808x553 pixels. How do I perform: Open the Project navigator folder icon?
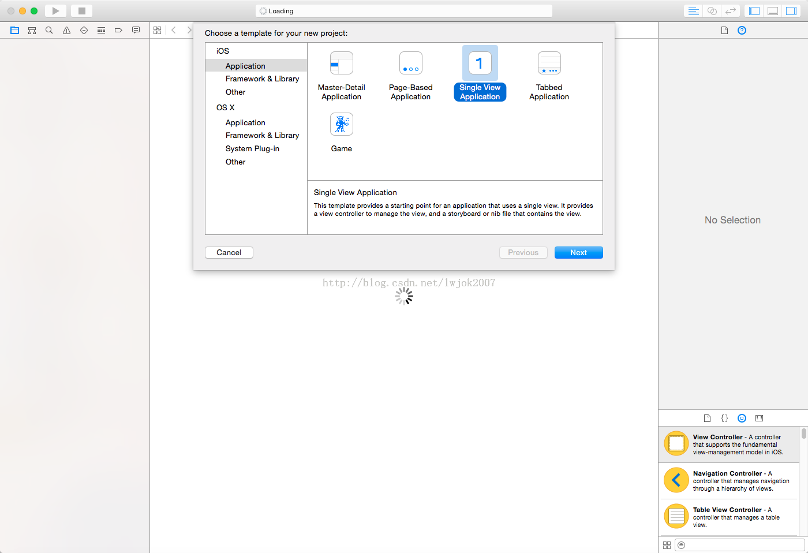tap(15, 31)
